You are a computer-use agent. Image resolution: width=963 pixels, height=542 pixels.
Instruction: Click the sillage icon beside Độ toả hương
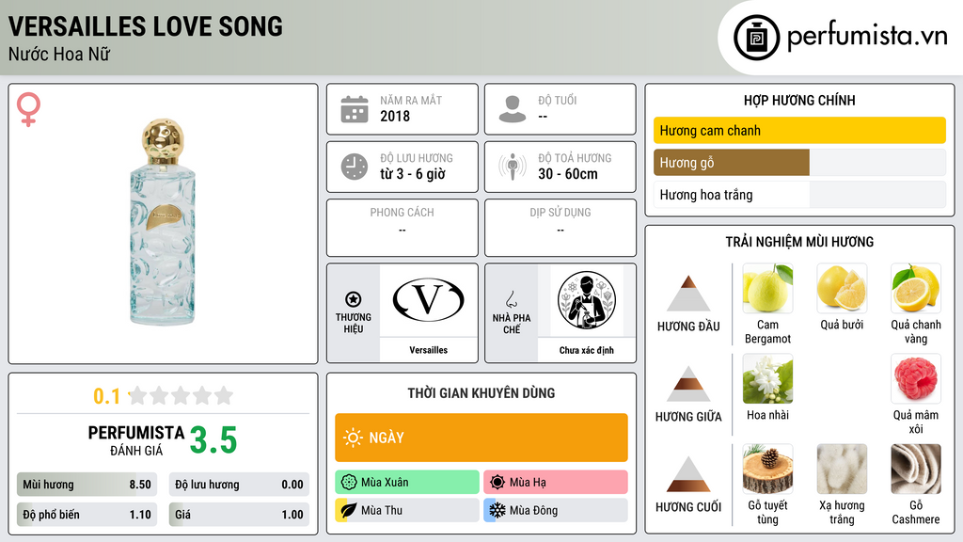tap(513, 167)
